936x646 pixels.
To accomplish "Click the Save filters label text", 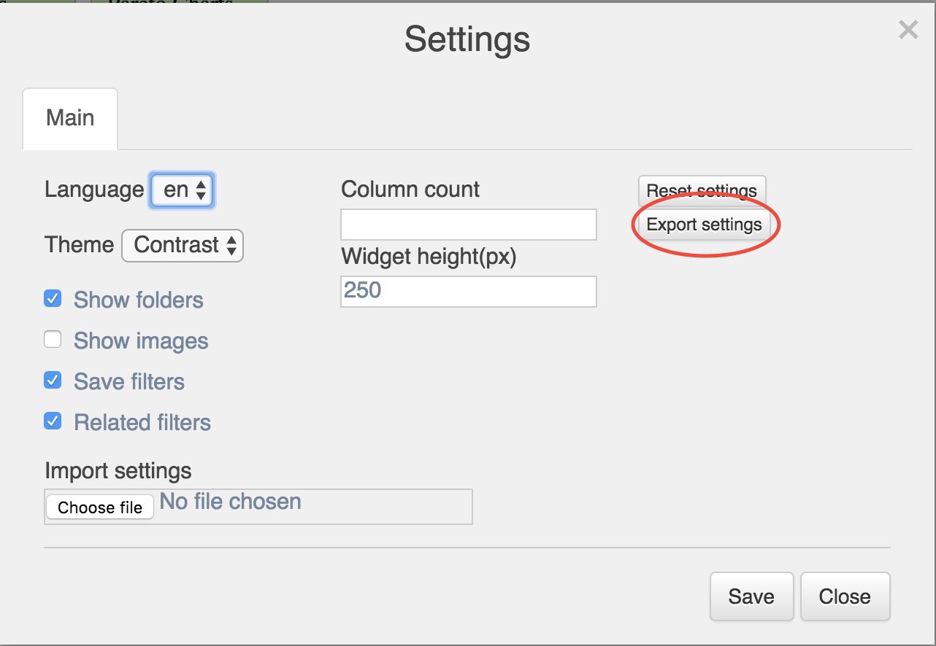I will pyautogui.click(x=129, y=382).
